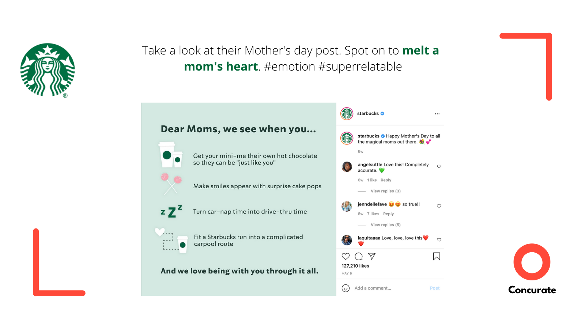Like jenndellefave's comment heart
Screen dimensions: 585x329
pos(439,206)
